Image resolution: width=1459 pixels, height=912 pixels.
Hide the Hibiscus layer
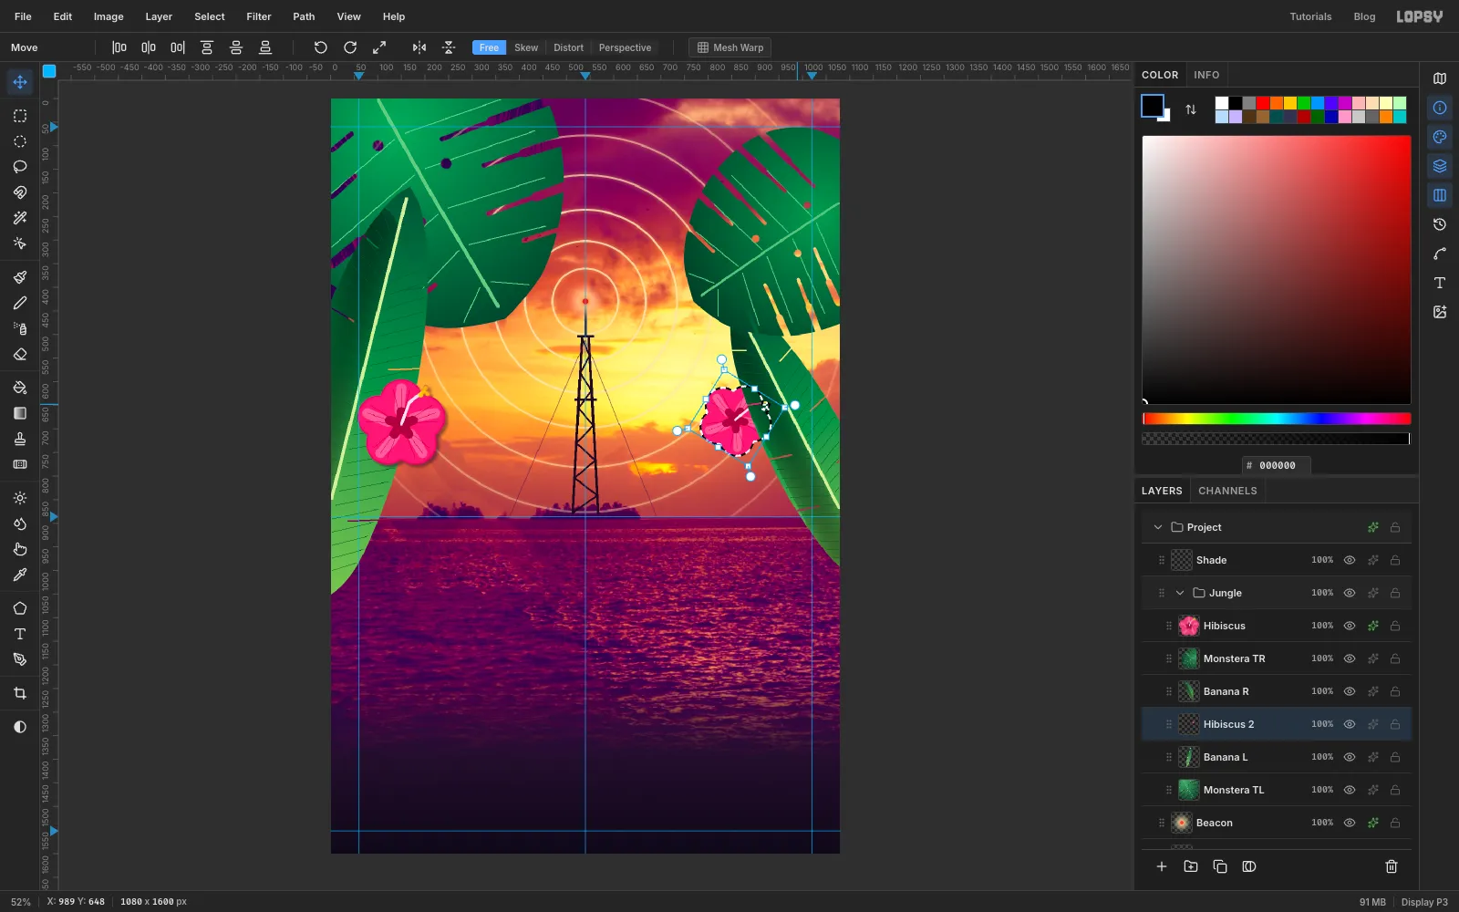pyautogui.click(x=1350, y=626)
